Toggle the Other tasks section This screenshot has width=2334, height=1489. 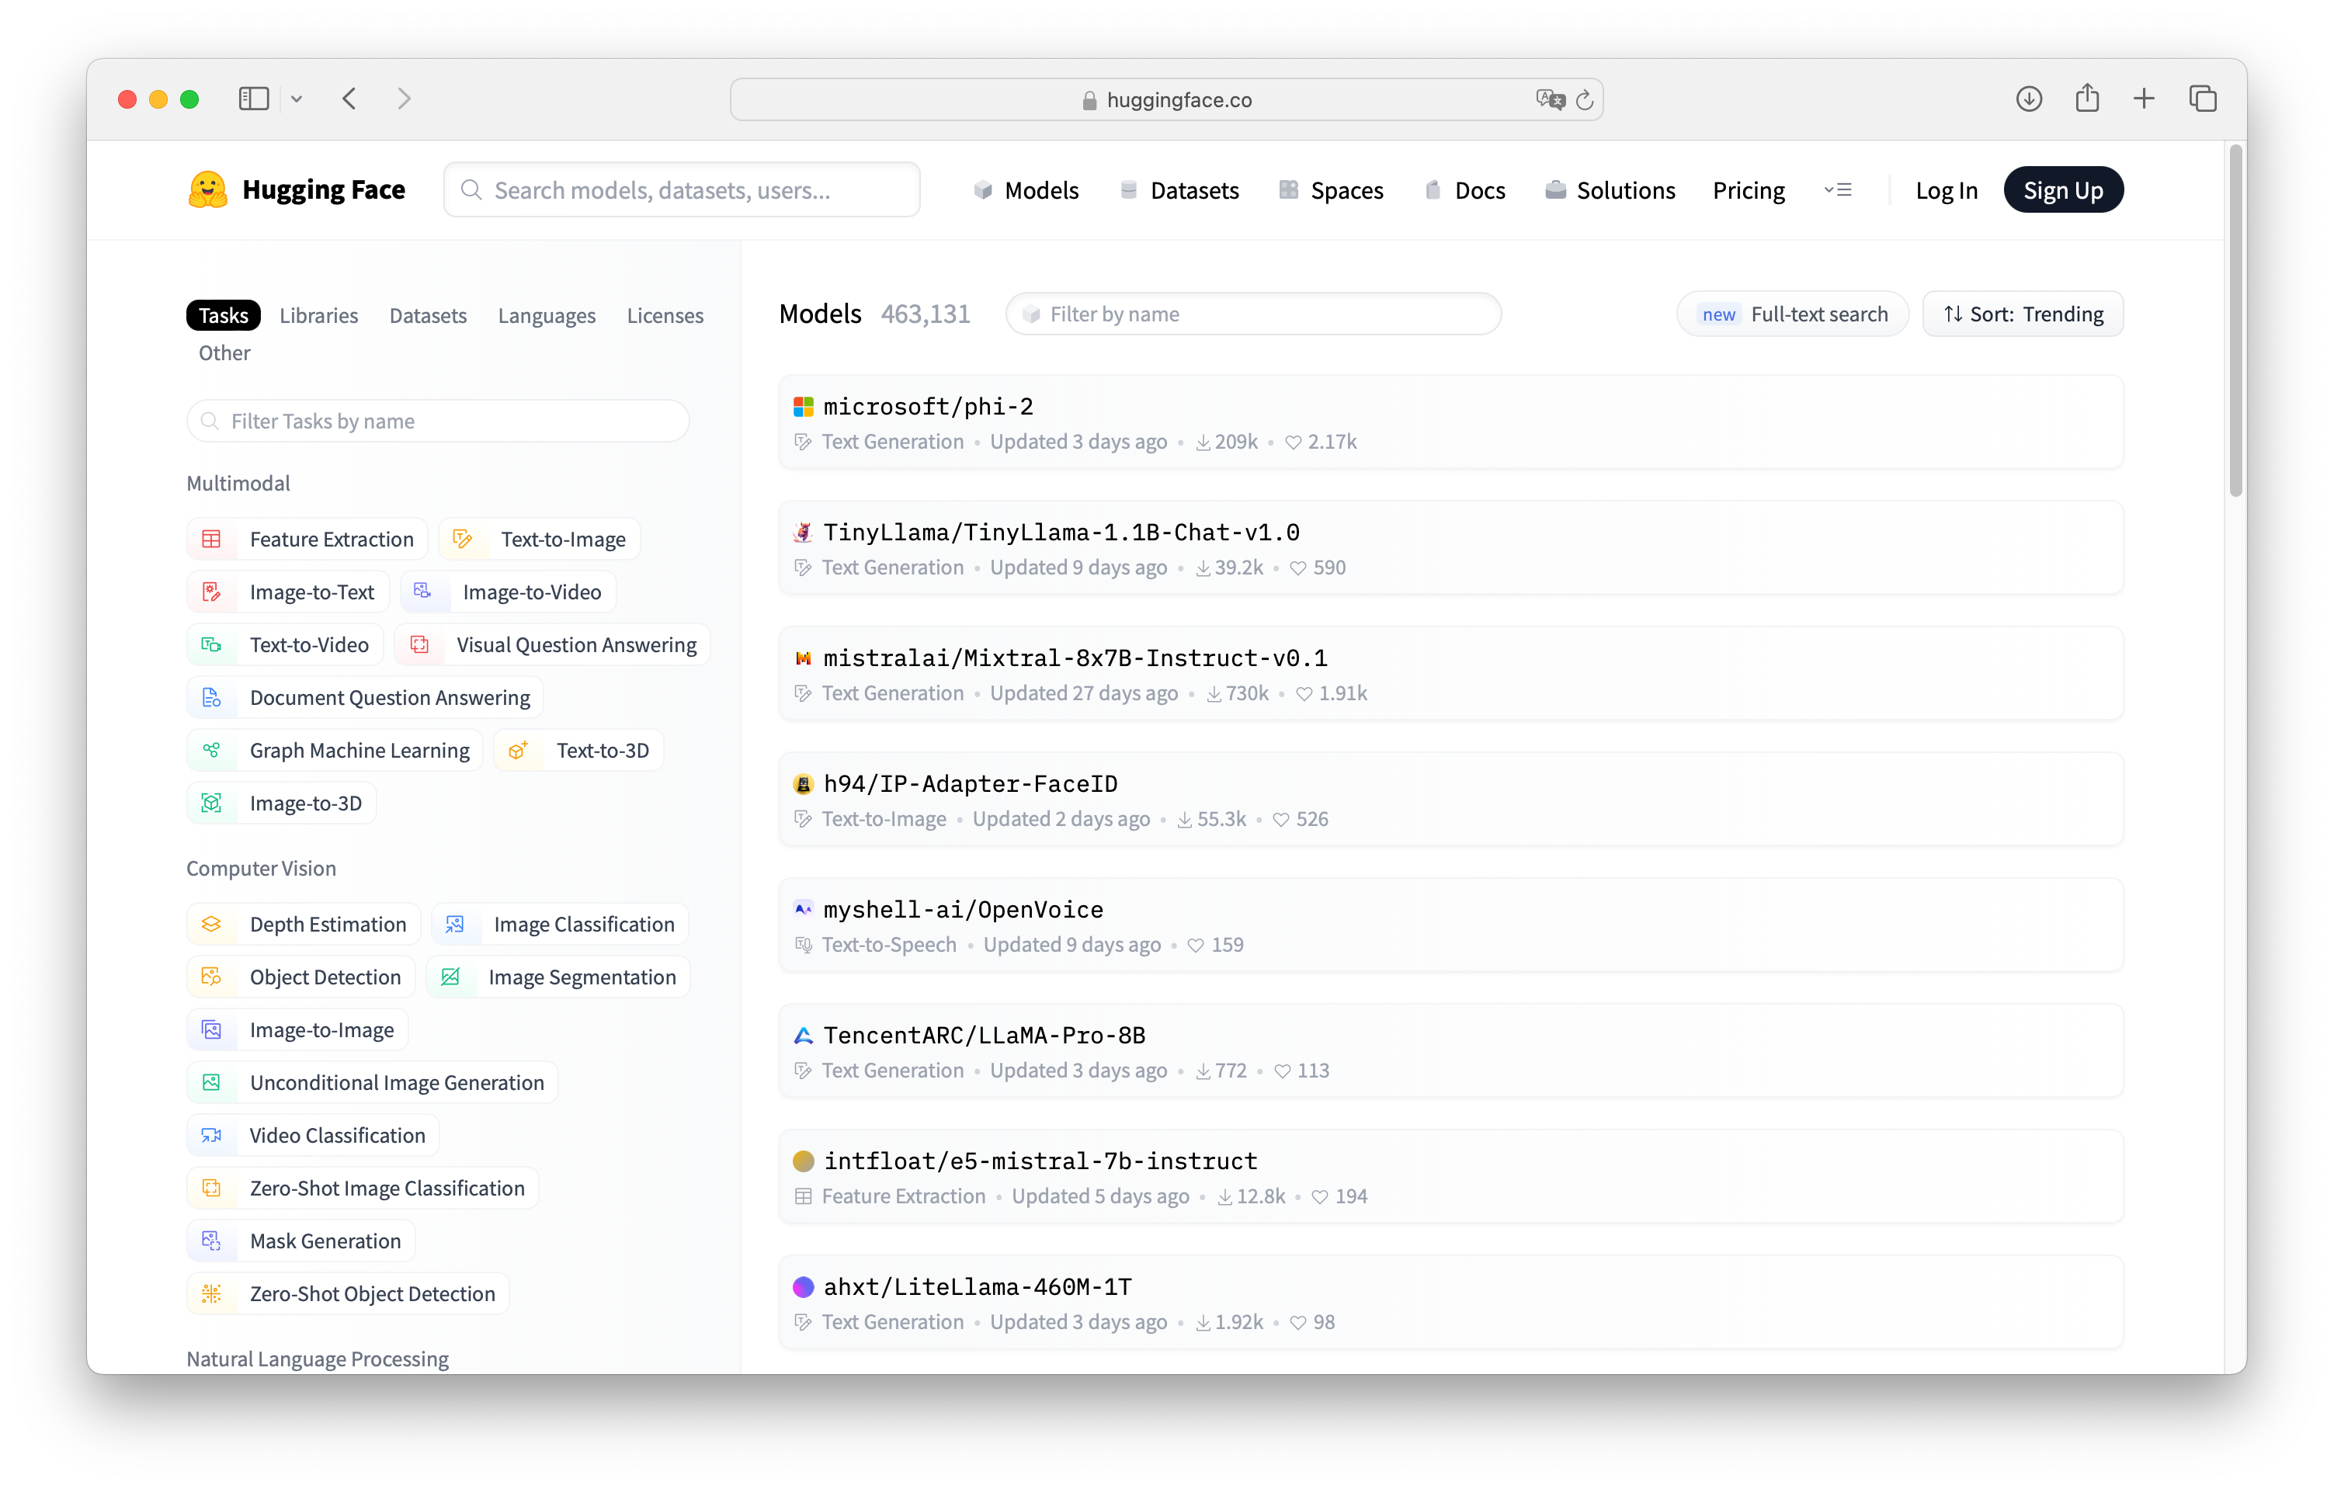click(x=223, y=351)
